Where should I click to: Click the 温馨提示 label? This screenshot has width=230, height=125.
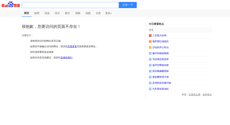coord(28,35)
